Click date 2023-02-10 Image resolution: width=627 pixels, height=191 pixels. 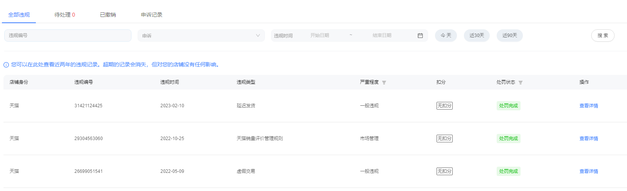click(172, 106)
